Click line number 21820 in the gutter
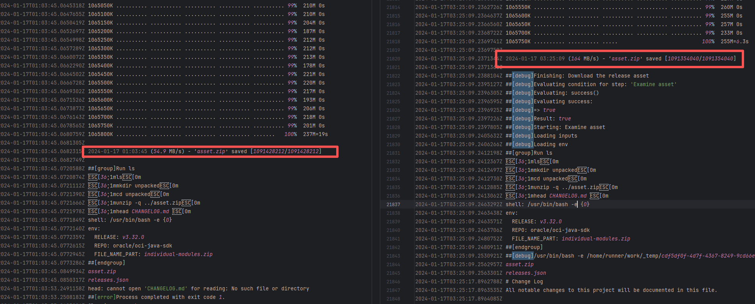 [x=393, y=59]
